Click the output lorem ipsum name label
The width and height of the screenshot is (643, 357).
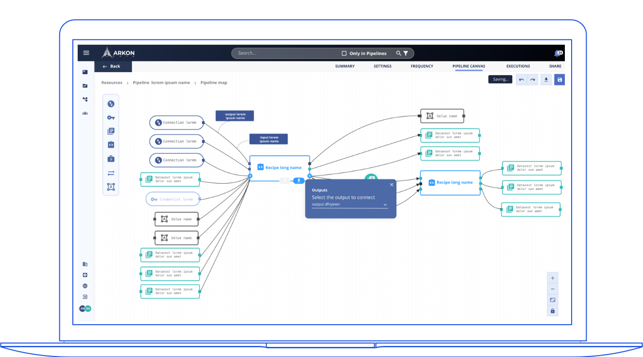coord(235,116)
